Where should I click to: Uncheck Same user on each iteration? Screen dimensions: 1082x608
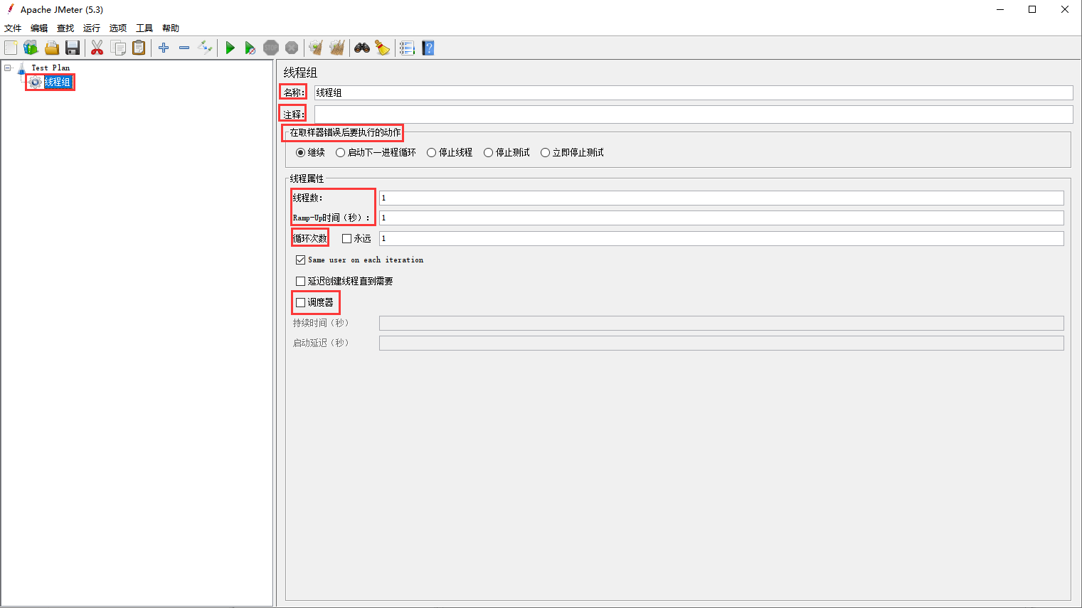tap(301, 260)
